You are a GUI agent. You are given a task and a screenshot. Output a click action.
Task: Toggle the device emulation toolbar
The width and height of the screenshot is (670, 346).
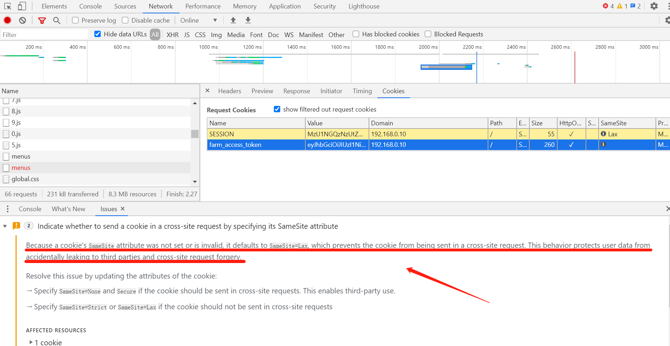[22, 6]
